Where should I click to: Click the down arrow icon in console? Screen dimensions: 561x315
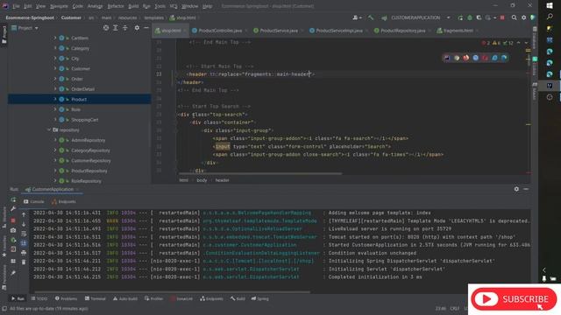(24, 224)
